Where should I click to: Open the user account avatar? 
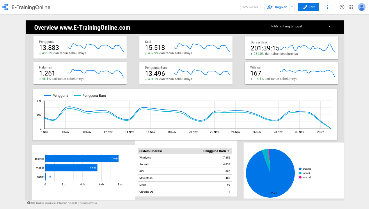coord(362,7)
